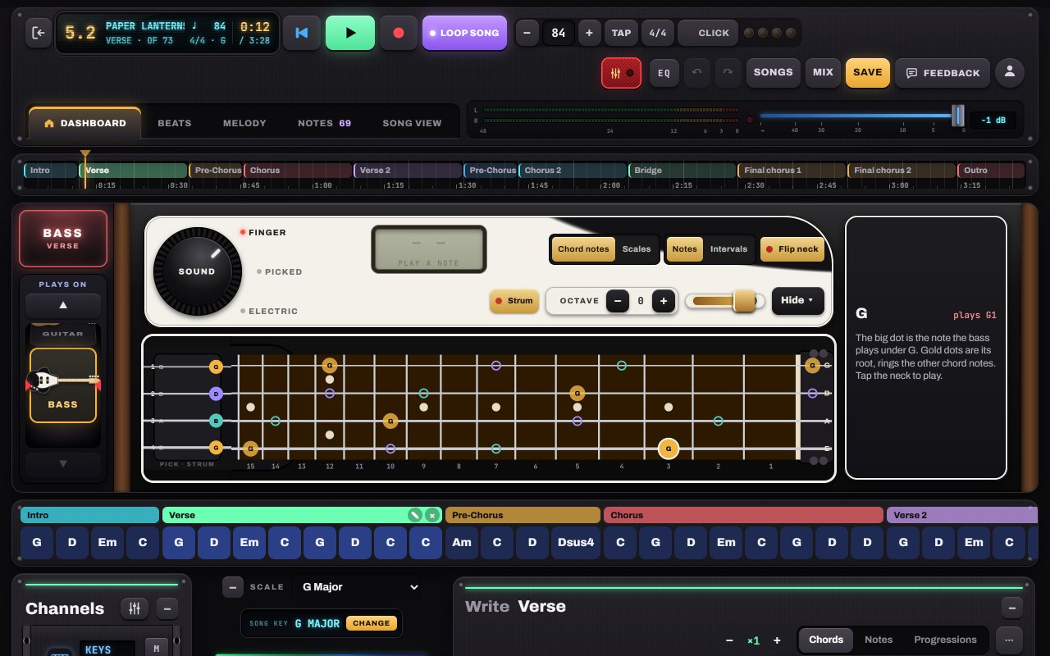This screenshot has height=656, width=1050.
Task: Collapse the Channels panel with its minus button
Action: click(167, 608)
